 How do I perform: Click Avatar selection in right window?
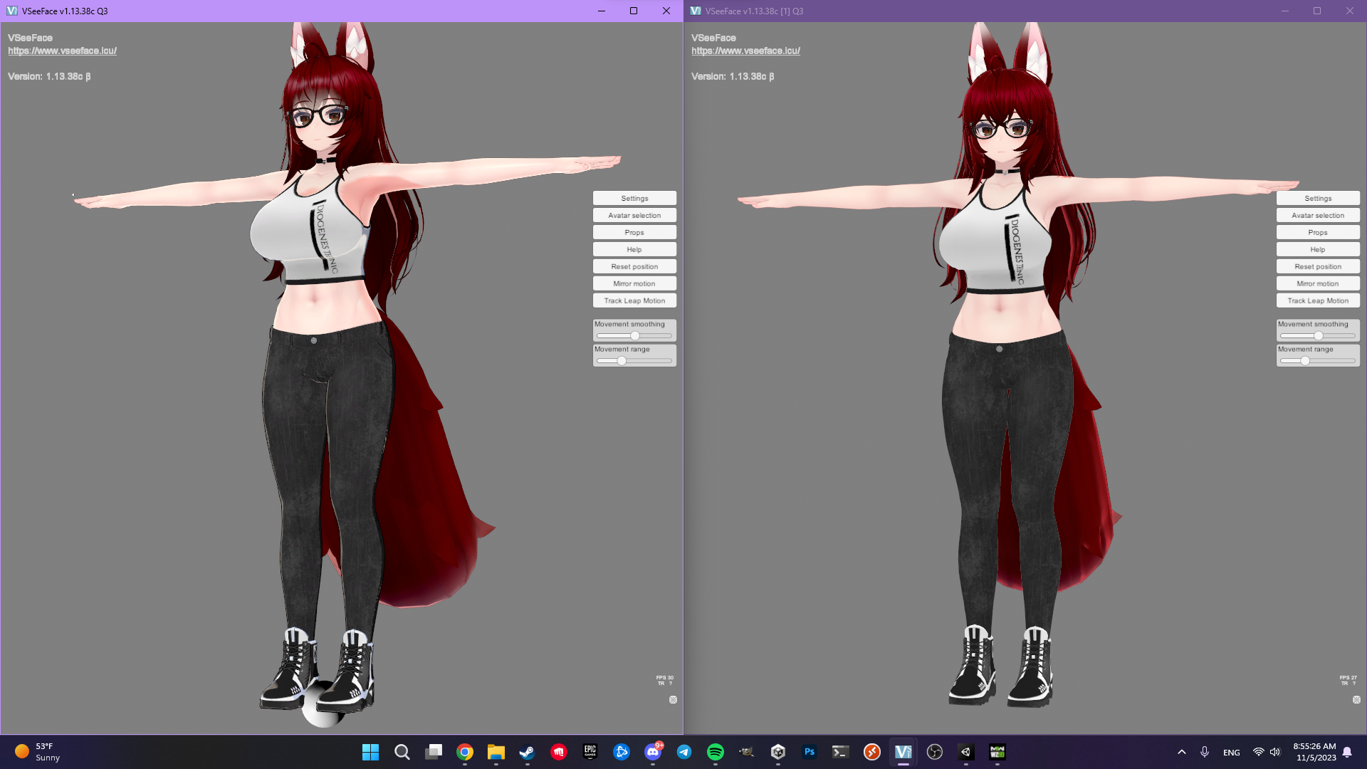pos(1318,215)
